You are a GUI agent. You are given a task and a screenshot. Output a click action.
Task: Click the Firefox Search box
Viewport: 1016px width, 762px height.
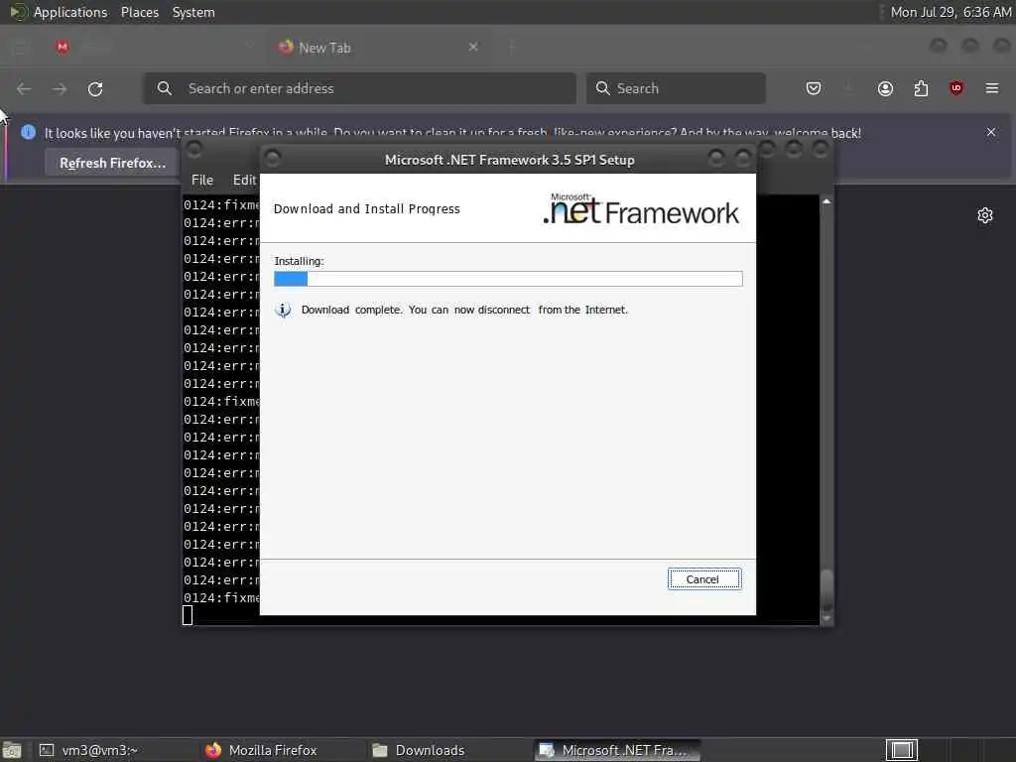click(676, 88)
